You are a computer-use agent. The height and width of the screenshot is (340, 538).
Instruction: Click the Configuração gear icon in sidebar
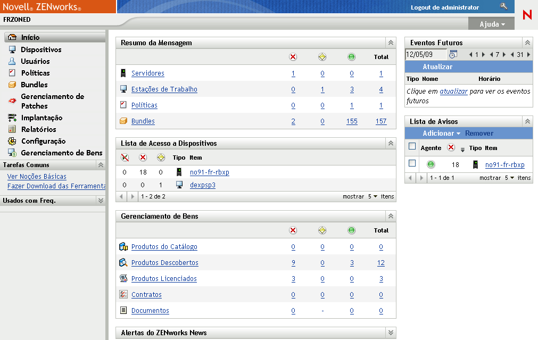click(12, 141)
